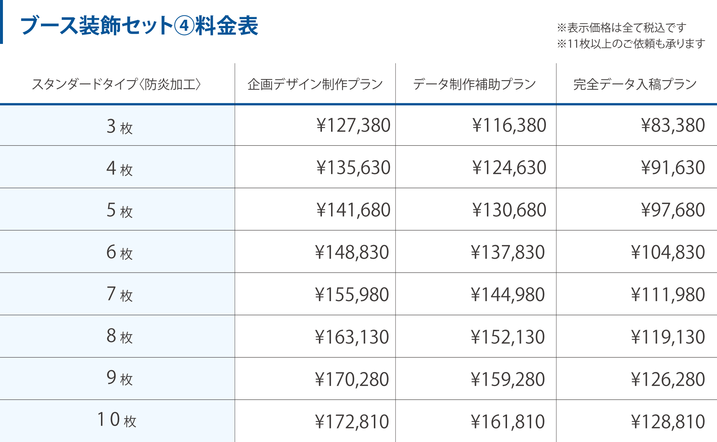Click the 3枚 row label
The image size is (717, 442).
(x=119, y=126)
